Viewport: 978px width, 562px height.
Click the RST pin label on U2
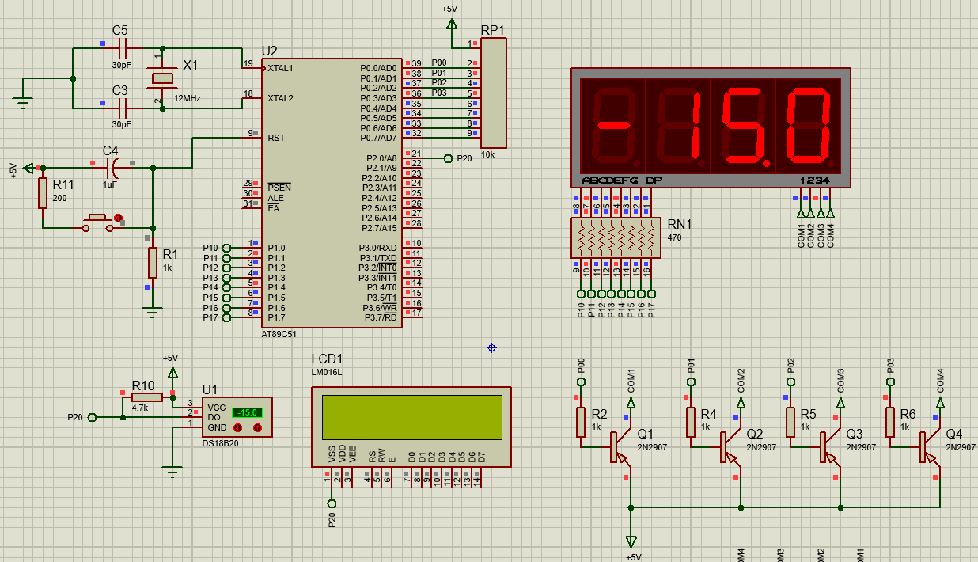[x=276, y=138]
